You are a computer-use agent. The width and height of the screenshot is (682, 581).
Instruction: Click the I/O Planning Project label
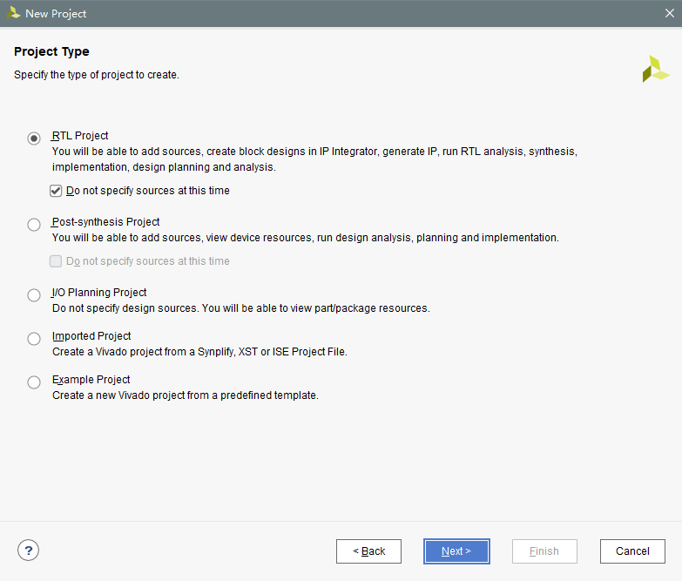(x=99, y=292)
